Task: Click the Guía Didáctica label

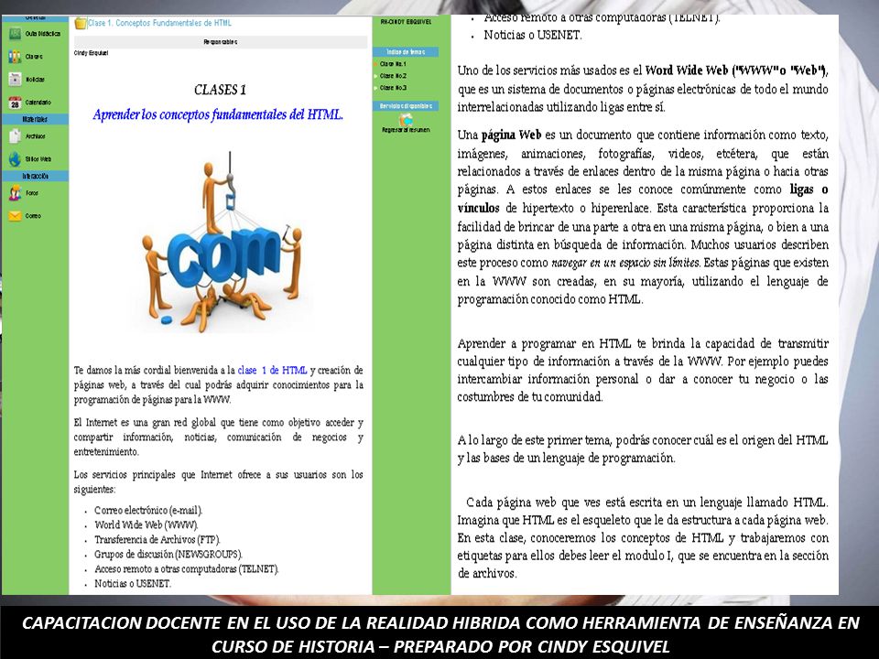Action: point(43,34)
